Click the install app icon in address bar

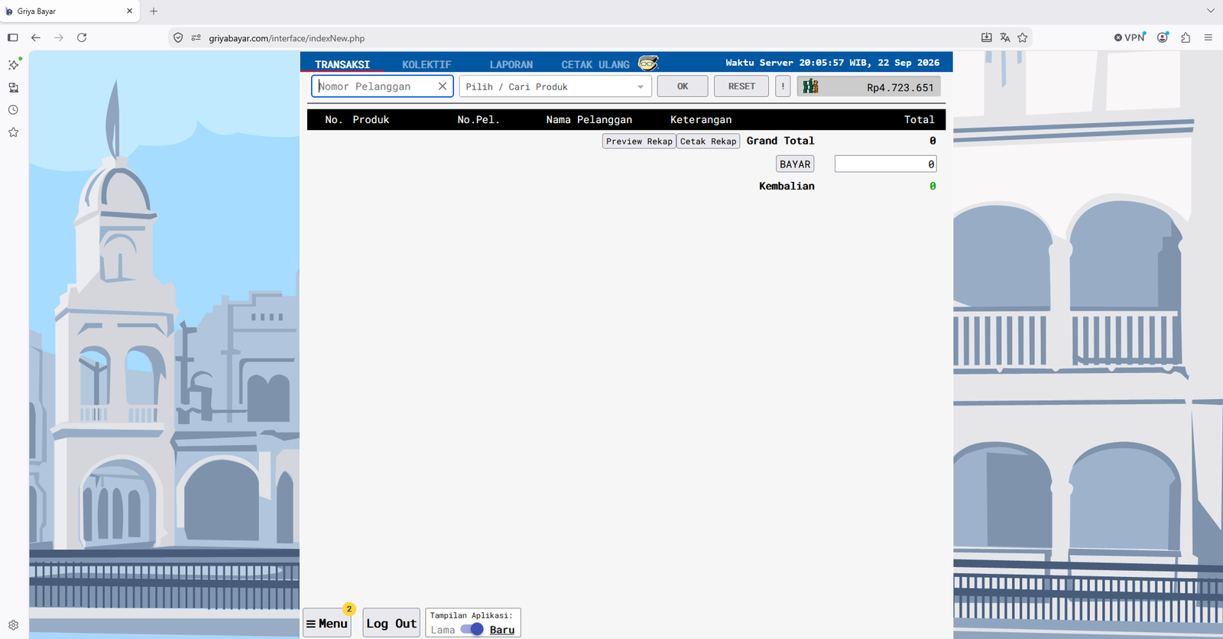click(987, 37)
